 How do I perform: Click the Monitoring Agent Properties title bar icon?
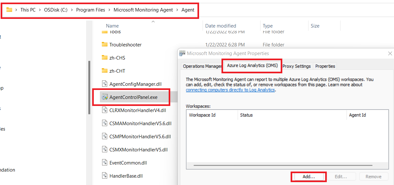coord(182,53)
